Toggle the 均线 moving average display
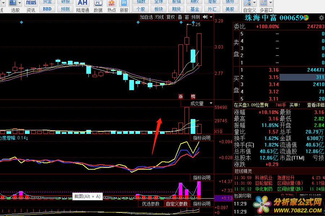 pos(159,17)
